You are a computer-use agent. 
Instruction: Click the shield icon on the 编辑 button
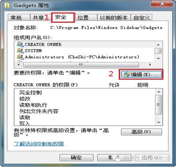point(127,75)
